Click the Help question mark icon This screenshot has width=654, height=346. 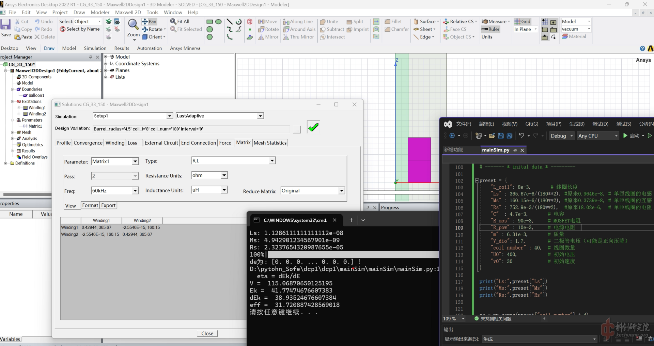(642, 48)
